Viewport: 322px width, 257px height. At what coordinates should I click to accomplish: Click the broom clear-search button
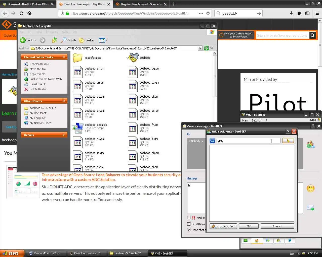click(x=288, y=141)
